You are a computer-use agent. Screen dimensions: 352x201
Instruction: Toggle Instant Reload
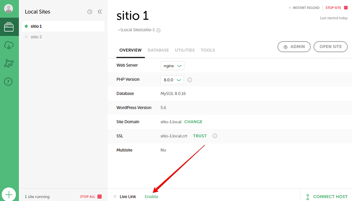304,8
